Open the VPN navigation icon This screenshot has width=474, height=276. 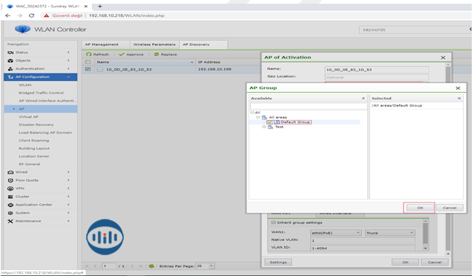tap(10, 188)
